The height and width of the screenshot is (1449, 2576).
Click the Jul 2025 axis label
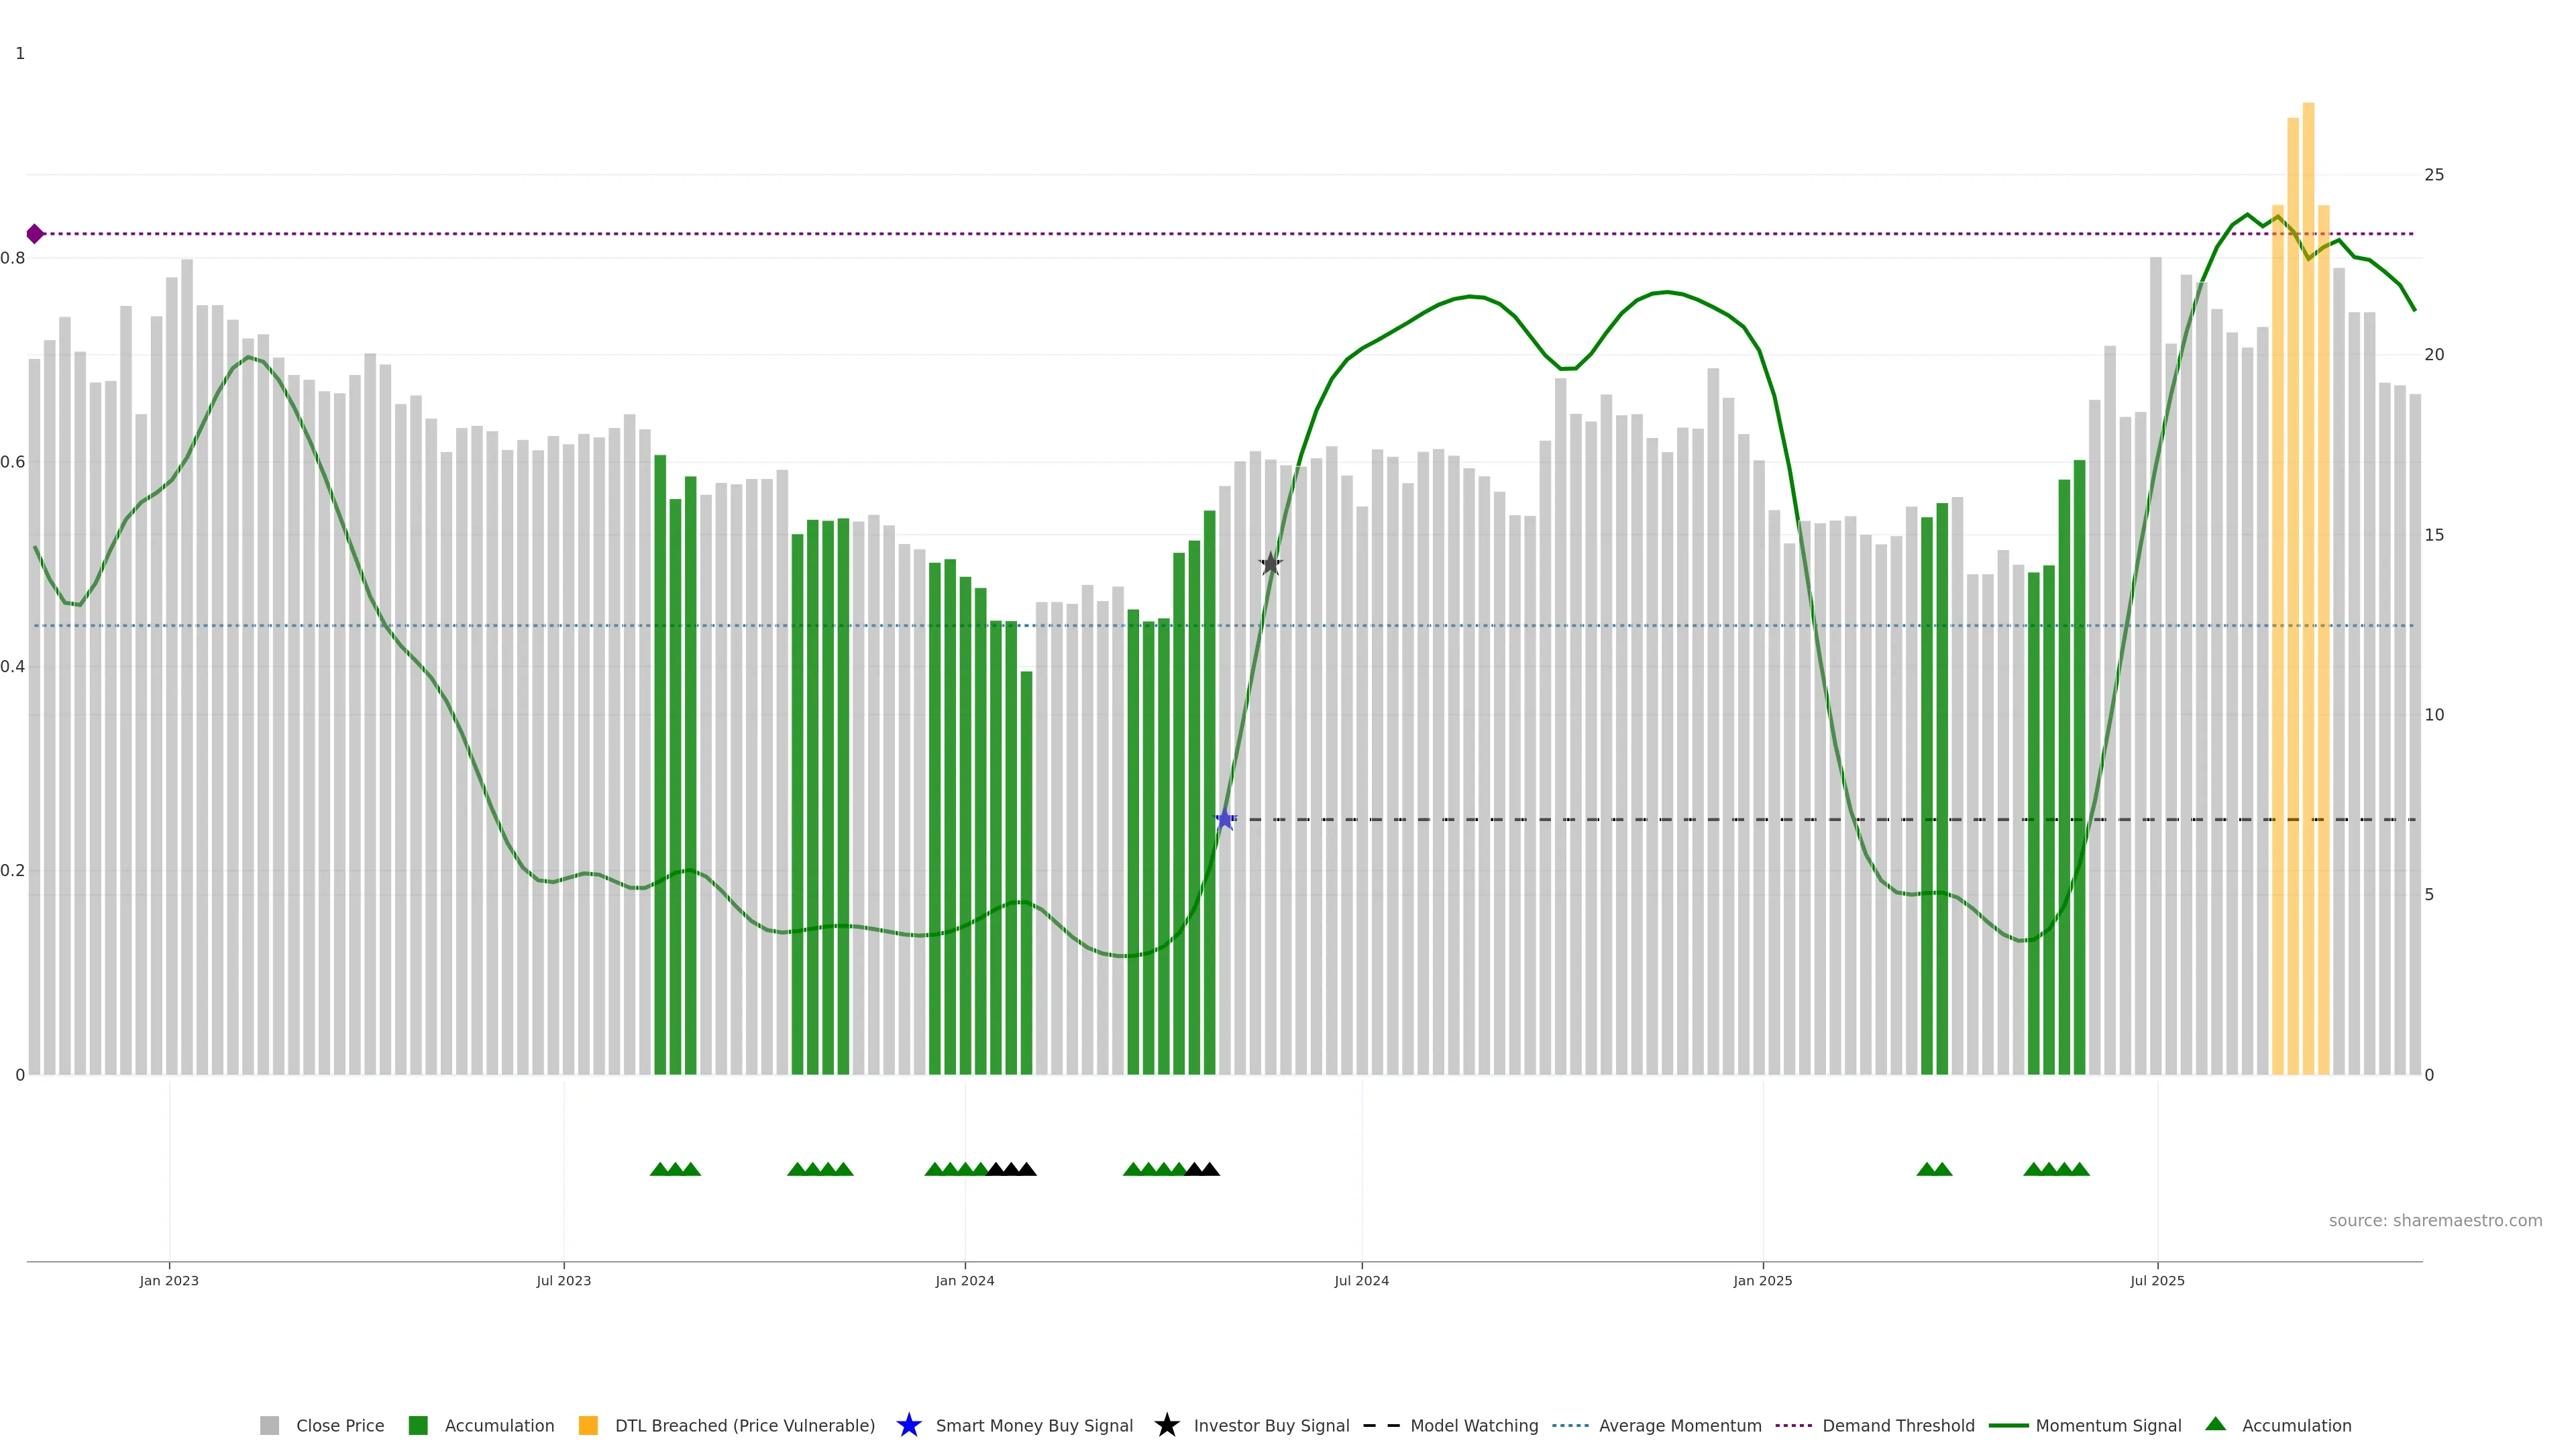2157,1280
